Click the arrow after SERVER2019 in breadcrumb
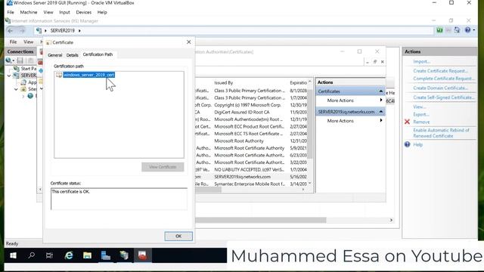The height and width of the screenshot is (272, 484). 79,30
